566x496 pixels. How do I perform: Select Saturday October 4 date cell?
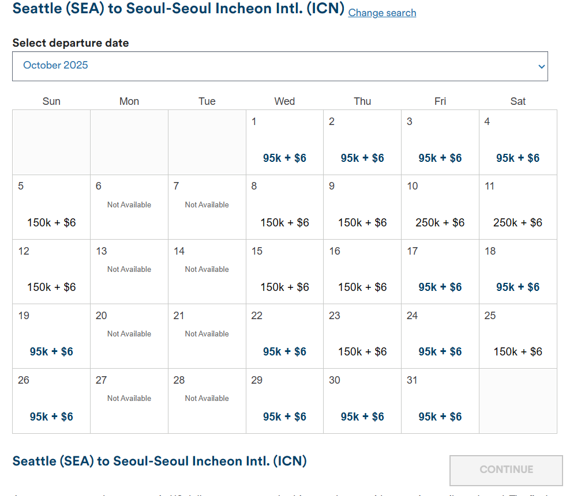(x=518, y=158)
